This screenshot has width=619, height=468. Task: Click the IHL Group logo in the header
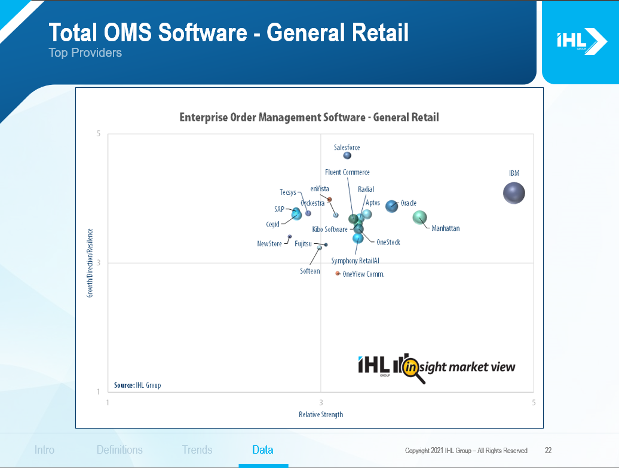(x=572, y=41)
